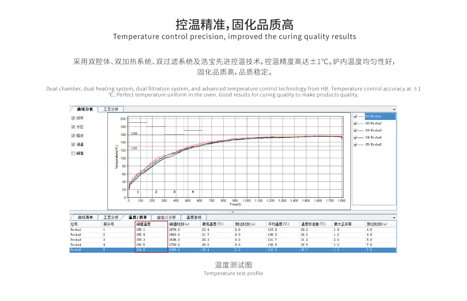
Task: Toggle the 对齐 checkbox
Action: click(73, 118)
